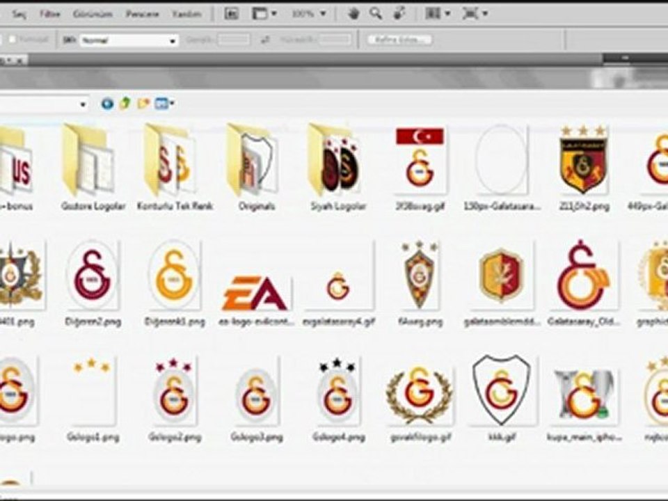Click the file name Konturlu Tek Renk
668x501 pixels.
click(x=175, y=207)
